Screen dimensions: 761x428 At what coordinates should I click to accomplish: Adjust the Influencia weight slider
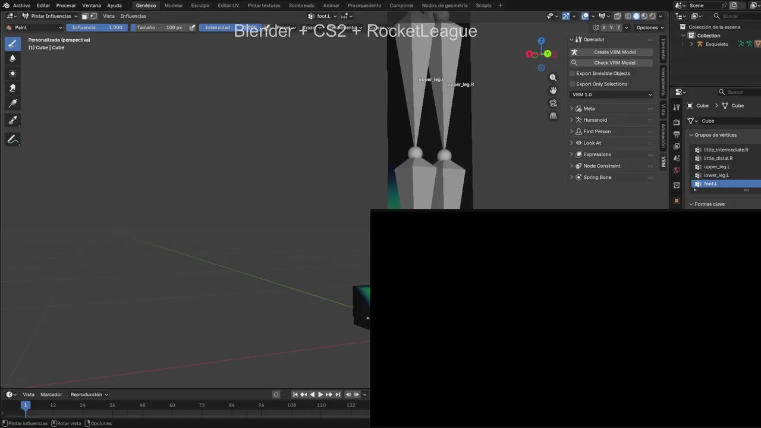[x=97, y=27]
